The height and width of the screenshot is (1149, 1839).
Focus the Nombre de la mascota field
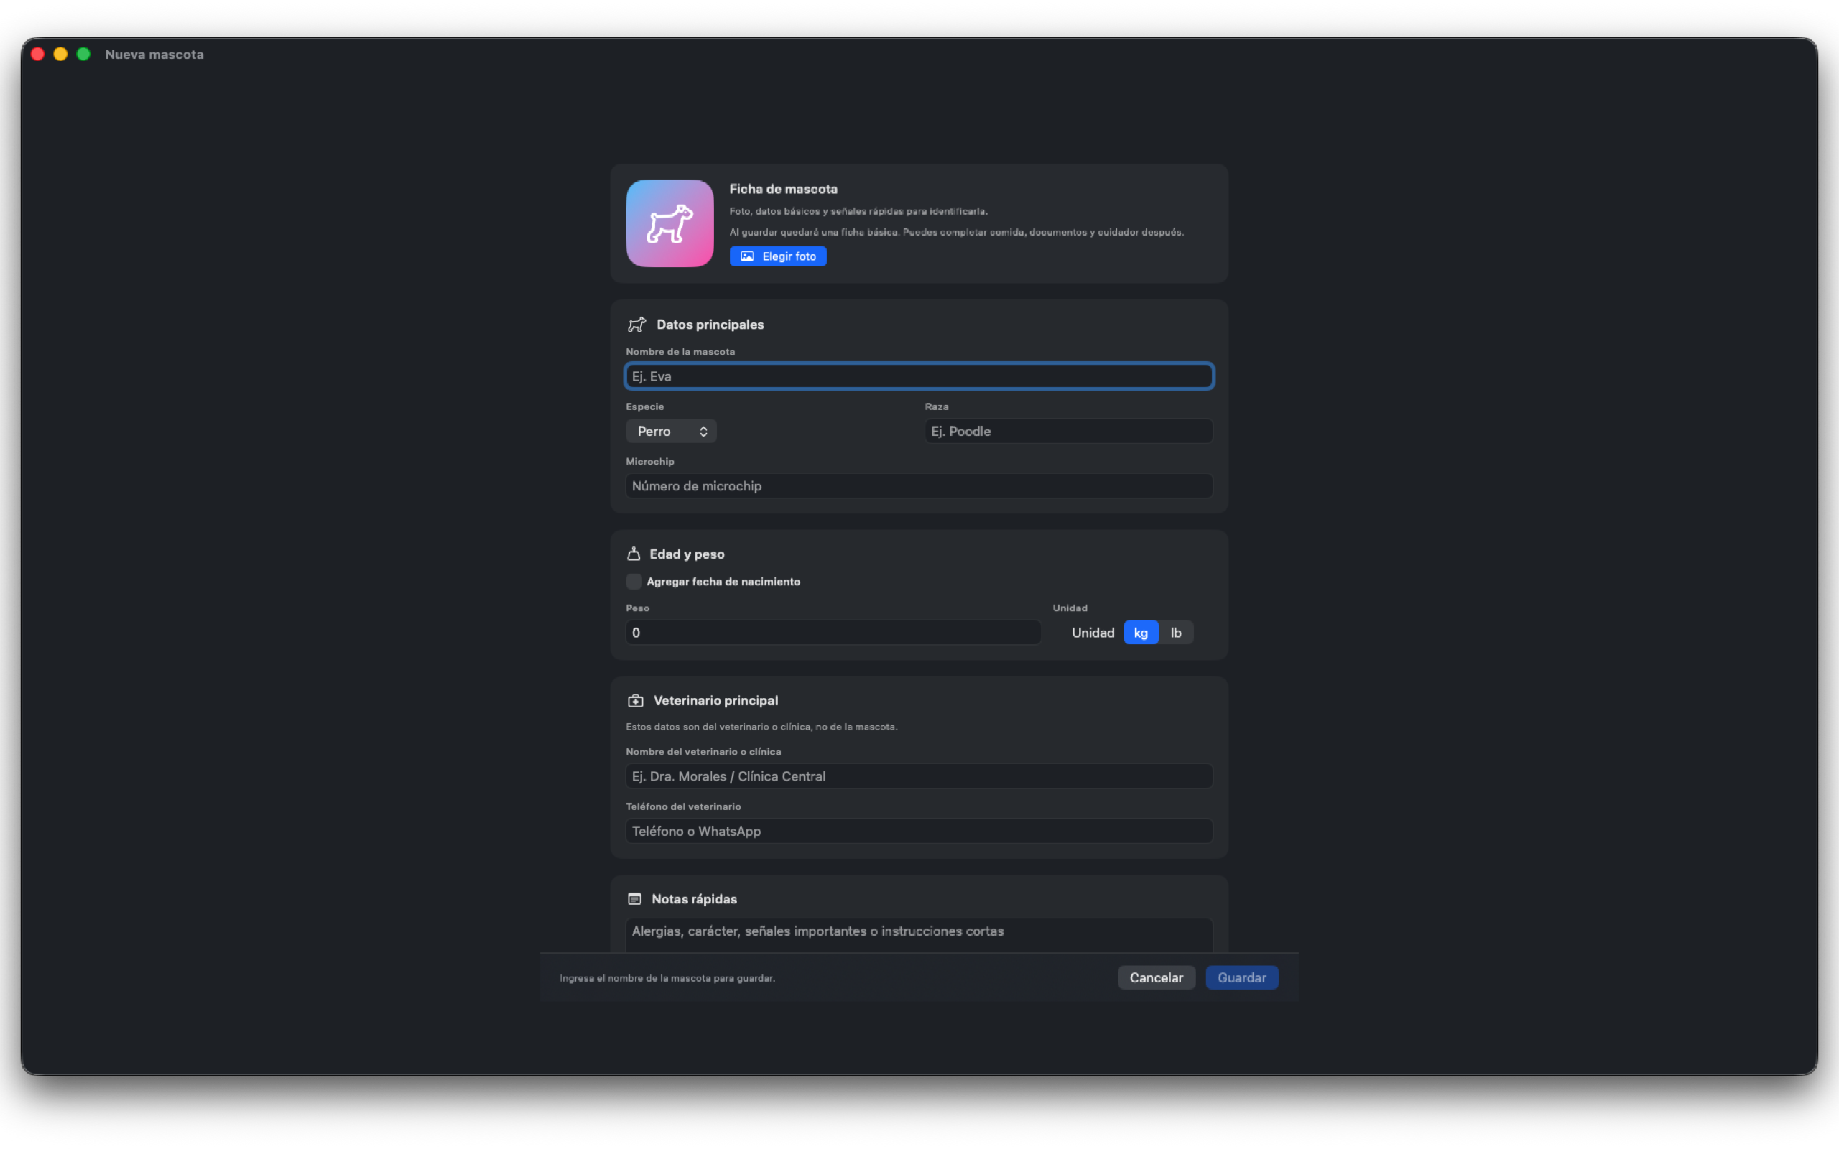tap(919, 376)
